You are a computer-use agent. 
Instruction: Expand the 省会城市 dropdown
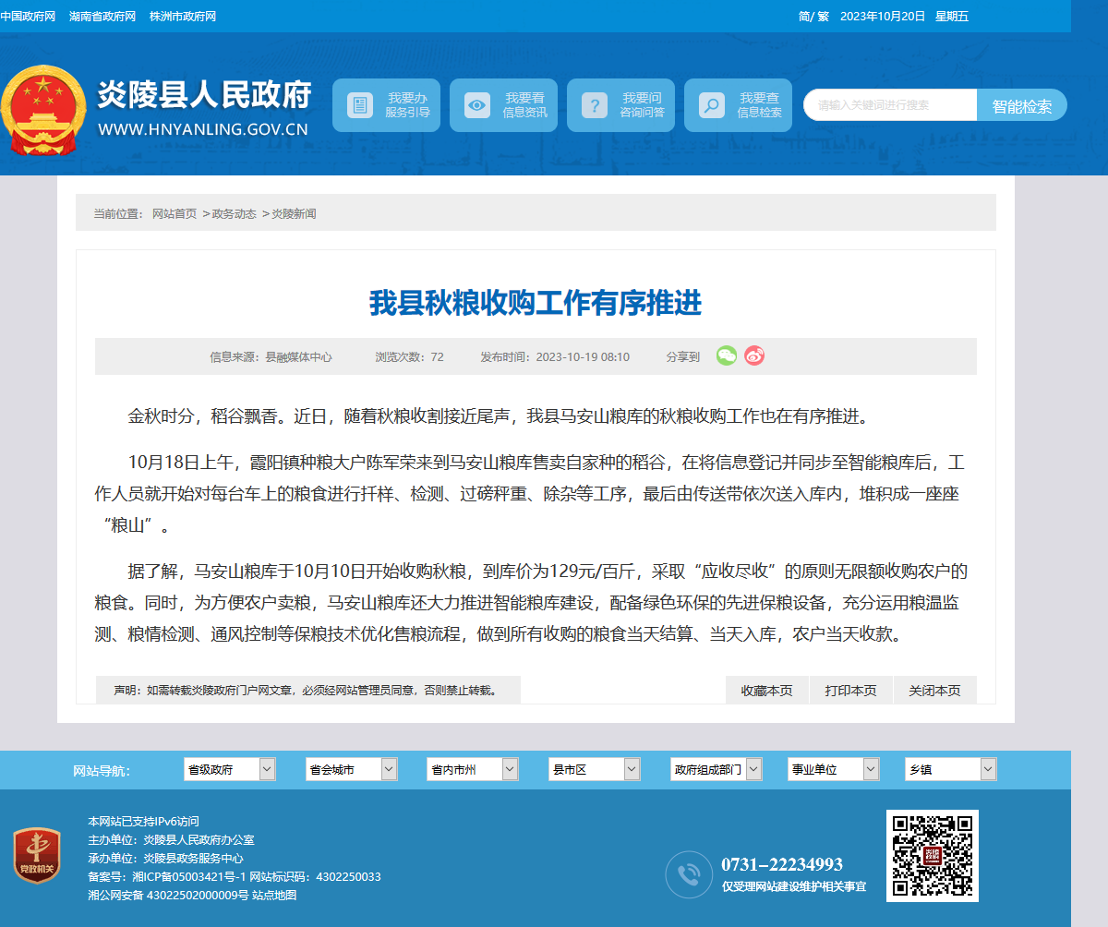coord(352,769)
